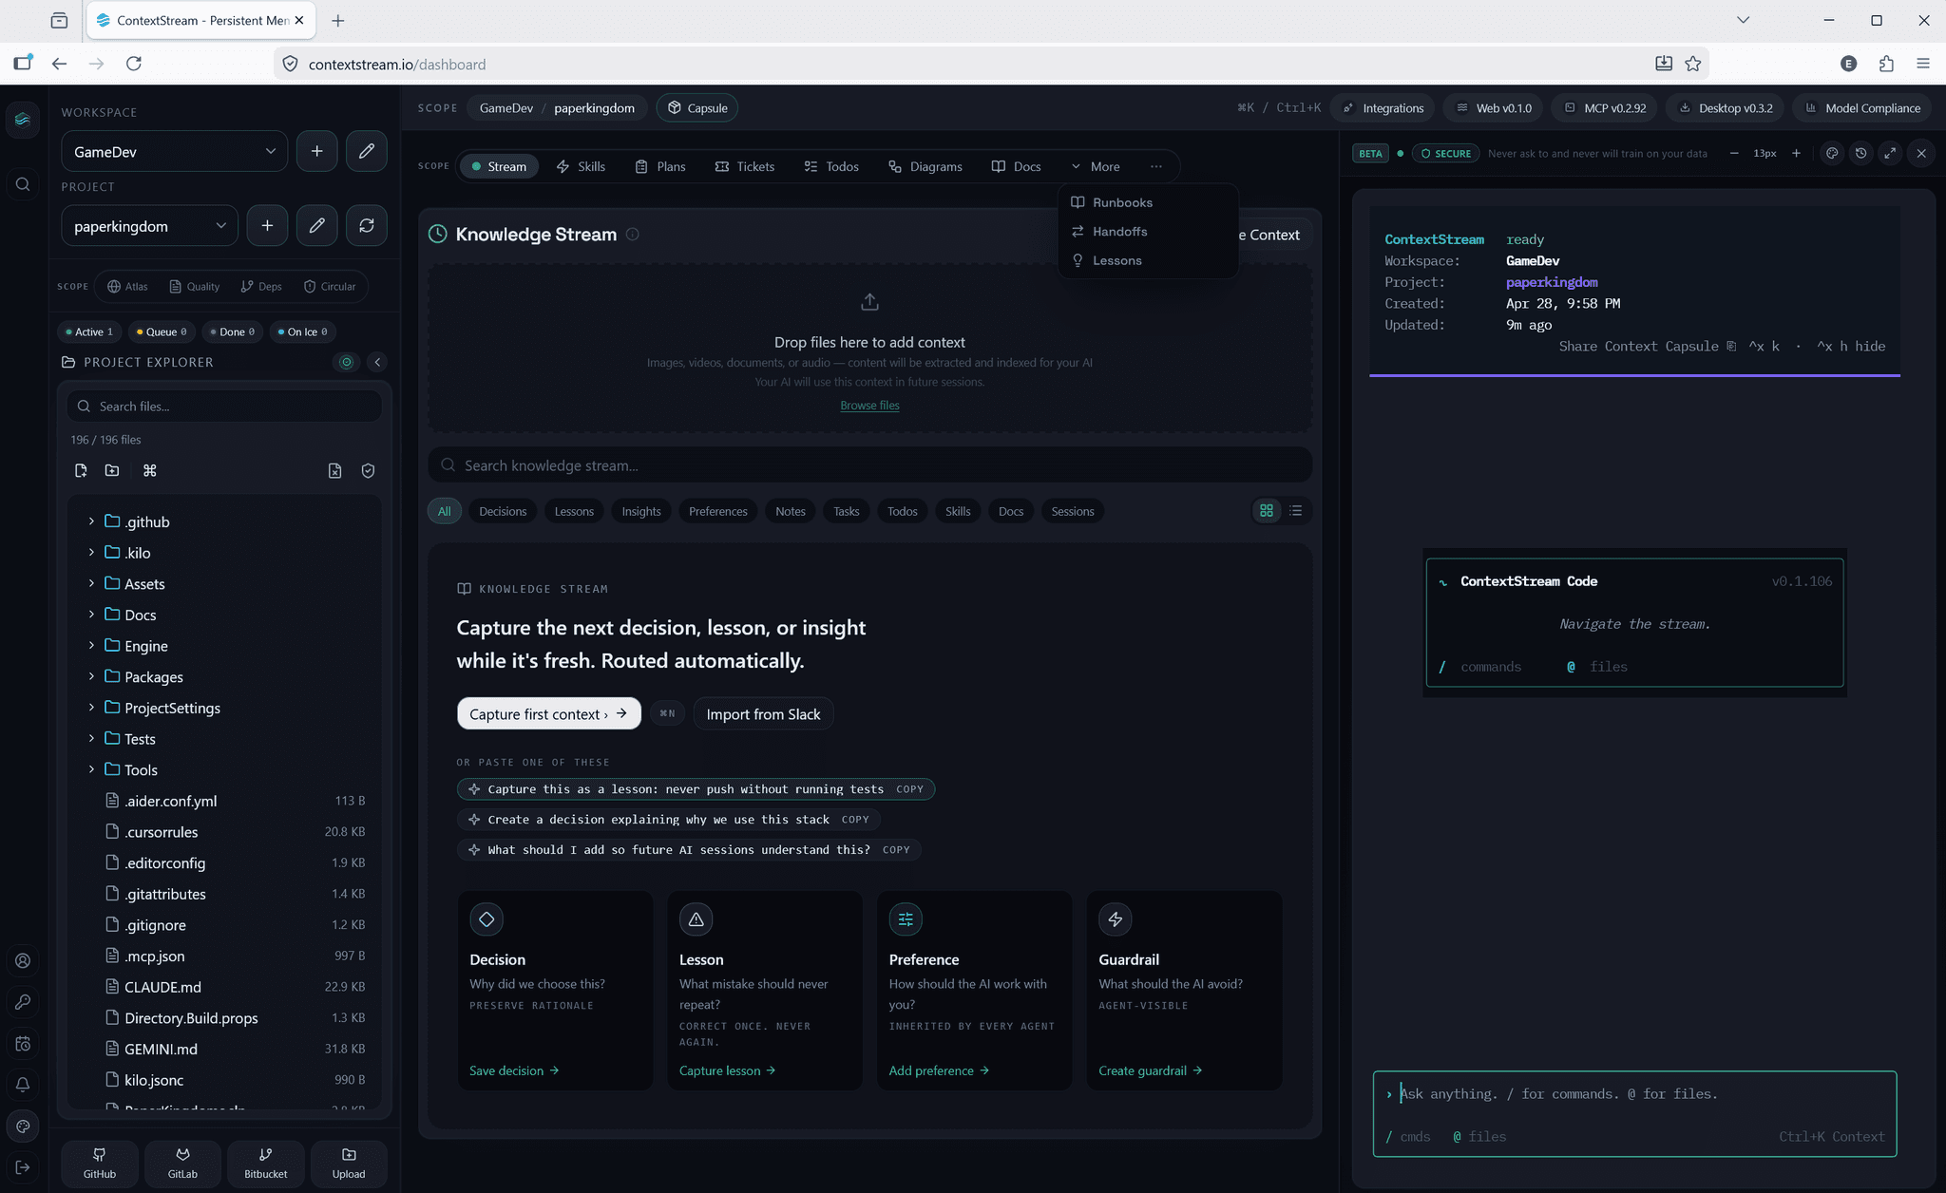The image size is (1946, 1193).
Task: Add a new project with plus button
Action: [x=267, y=226]
